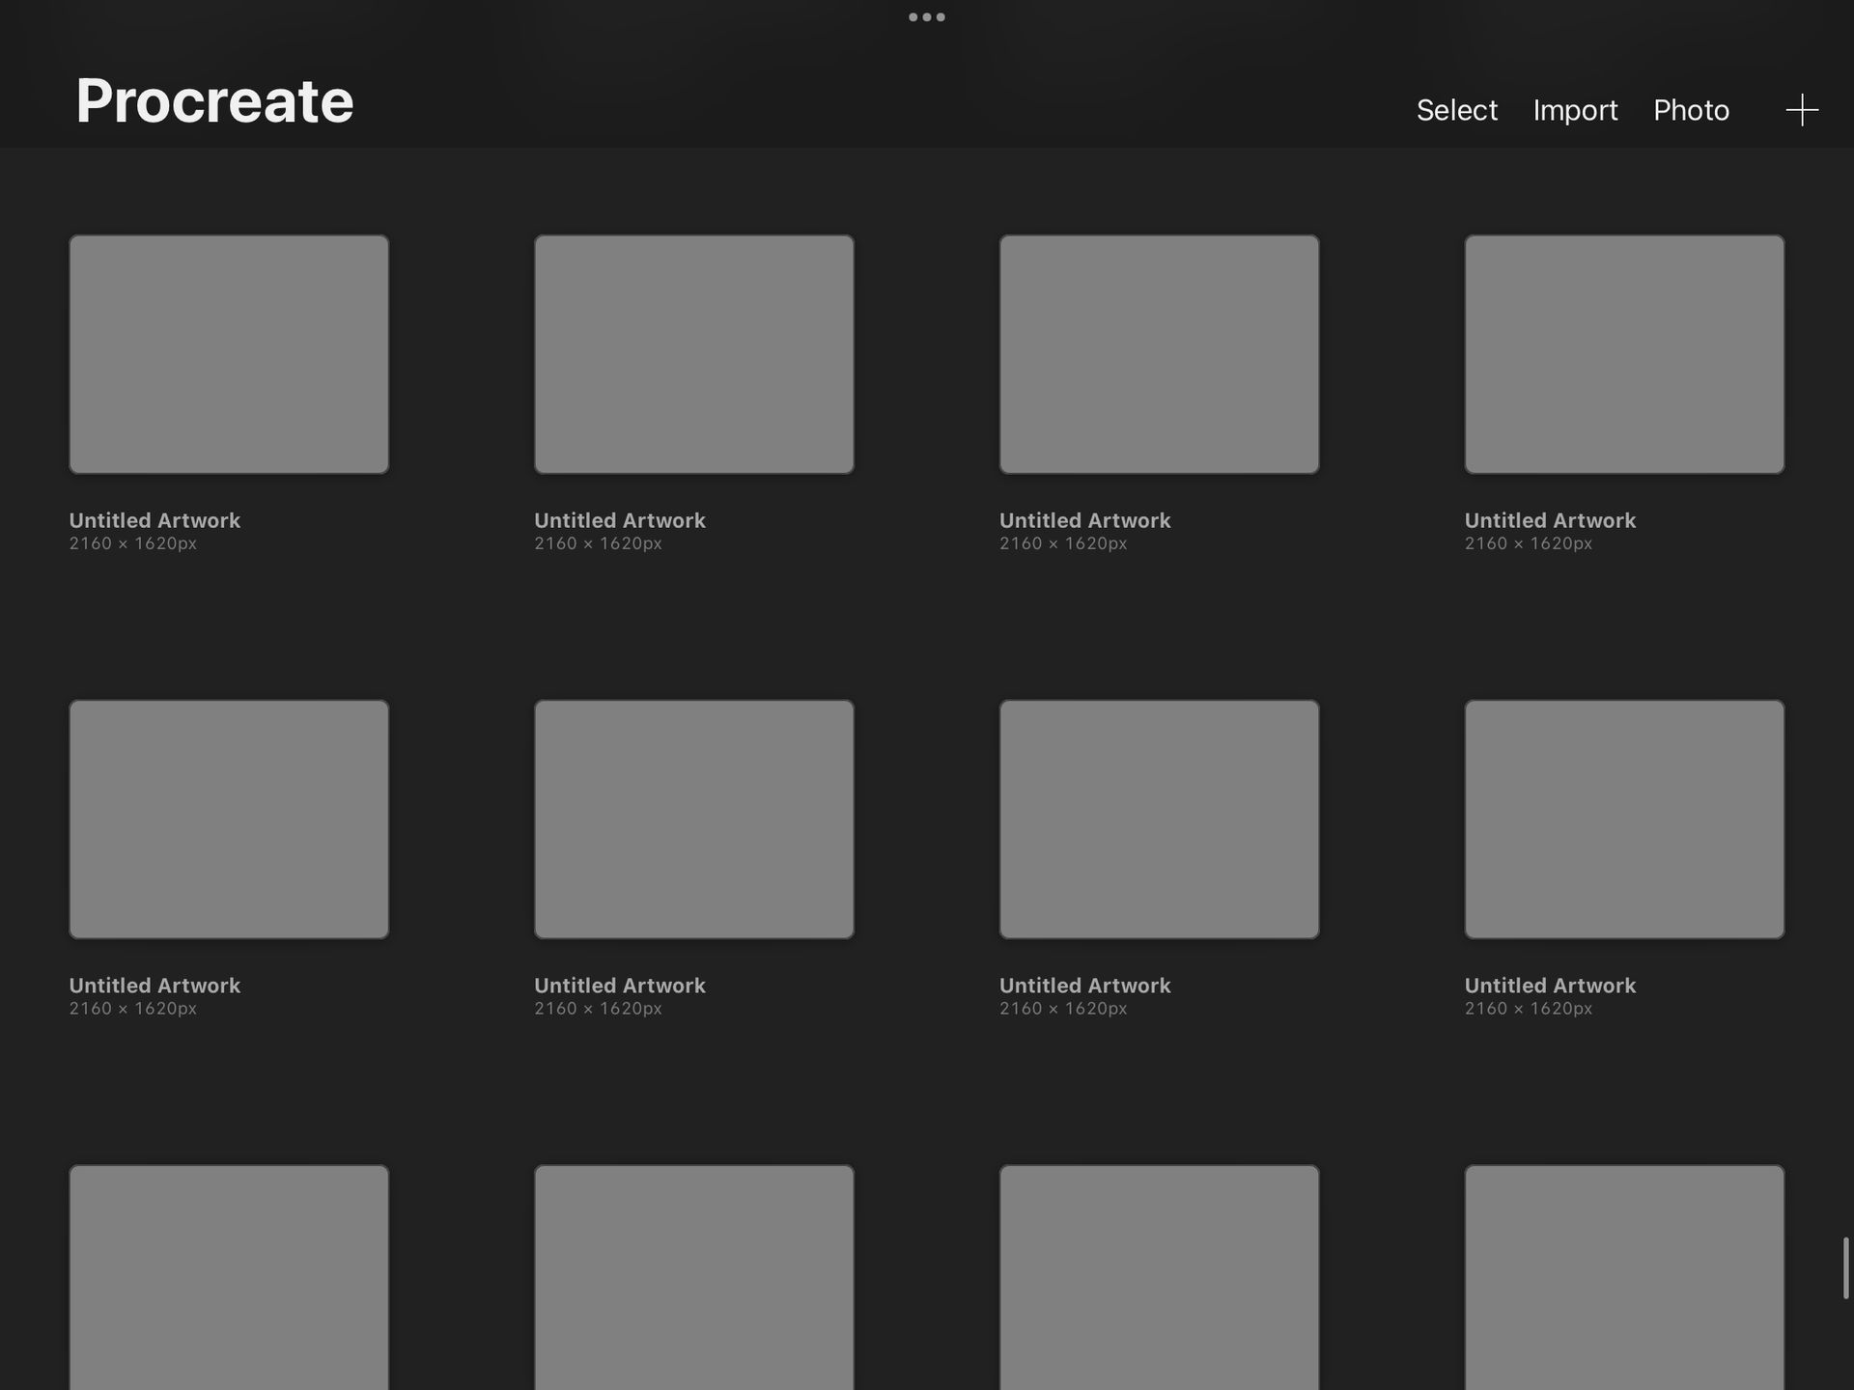The image size is (1854, 1390).
Task: Open fourth artwork in top row
Action: pyautogui.click(x=1623, y=354)
